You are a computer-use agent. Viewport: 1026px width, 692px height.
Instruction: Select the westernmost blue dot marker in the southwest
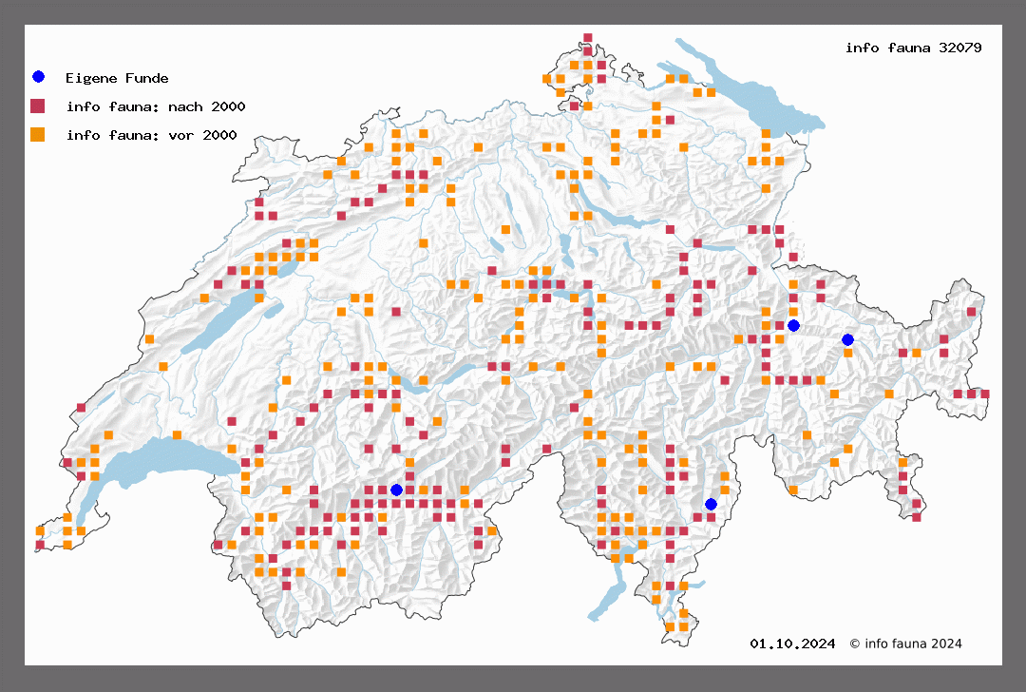(x=396, y=490)
